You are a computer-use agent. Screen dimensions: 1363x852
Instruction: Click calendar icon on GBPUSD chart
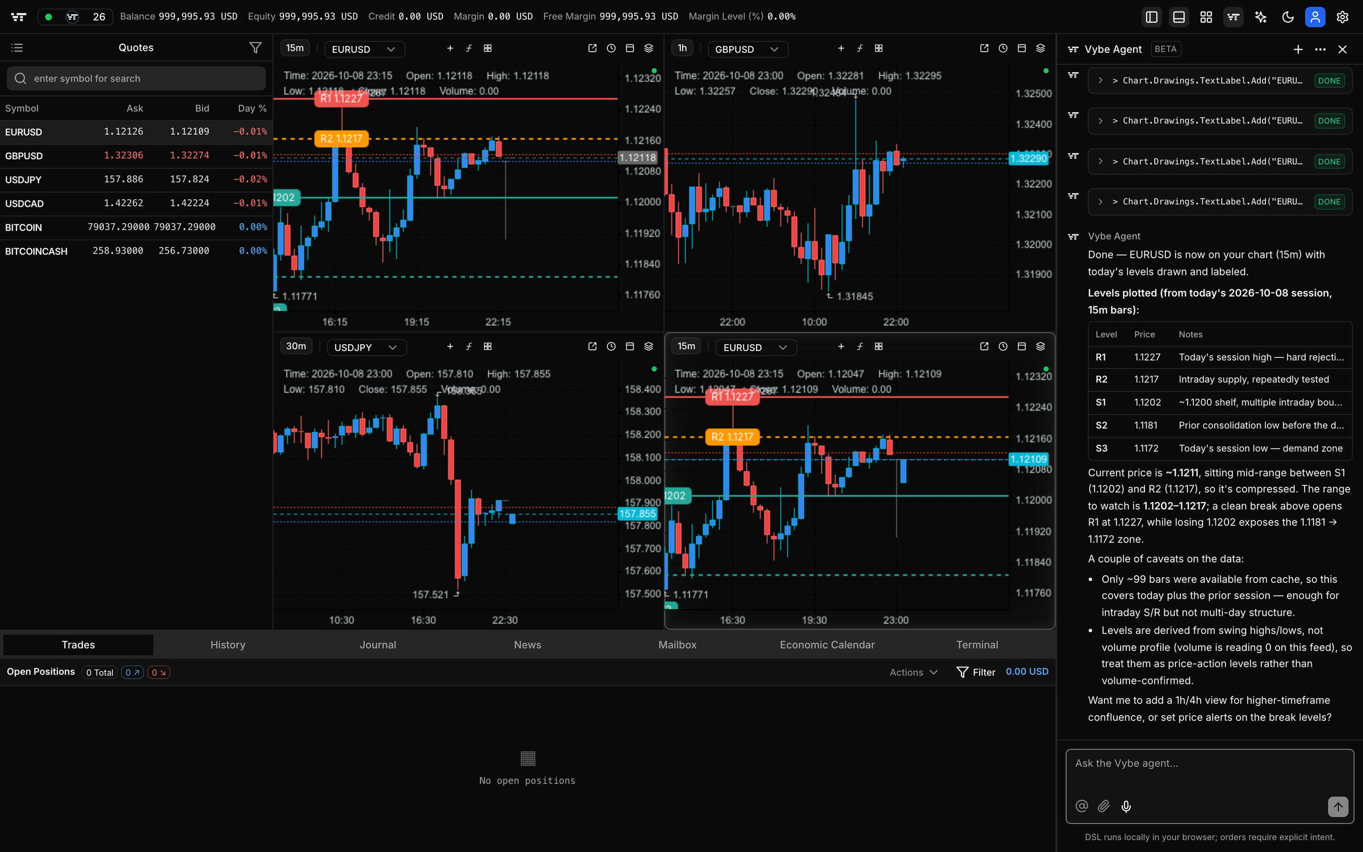click(x=1022, y=48)
